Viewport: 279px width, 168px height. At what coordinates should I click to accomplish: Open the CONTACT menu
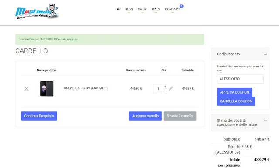tap(173, 10)
